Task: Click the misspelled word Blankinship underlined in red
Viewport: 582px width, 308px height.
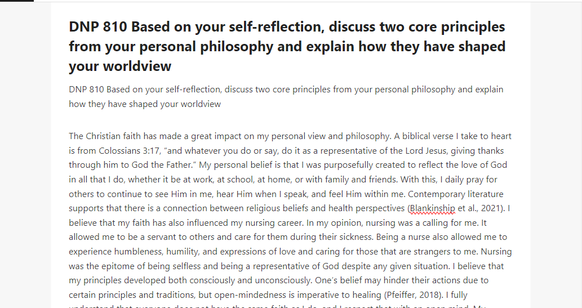Action: click(x=433, y=208)
